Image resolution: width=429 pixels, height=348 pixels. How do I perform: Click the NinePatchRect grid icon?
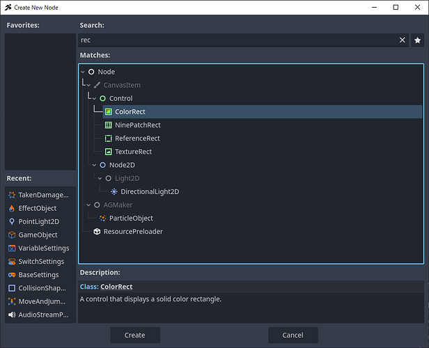tap(108, 125)
